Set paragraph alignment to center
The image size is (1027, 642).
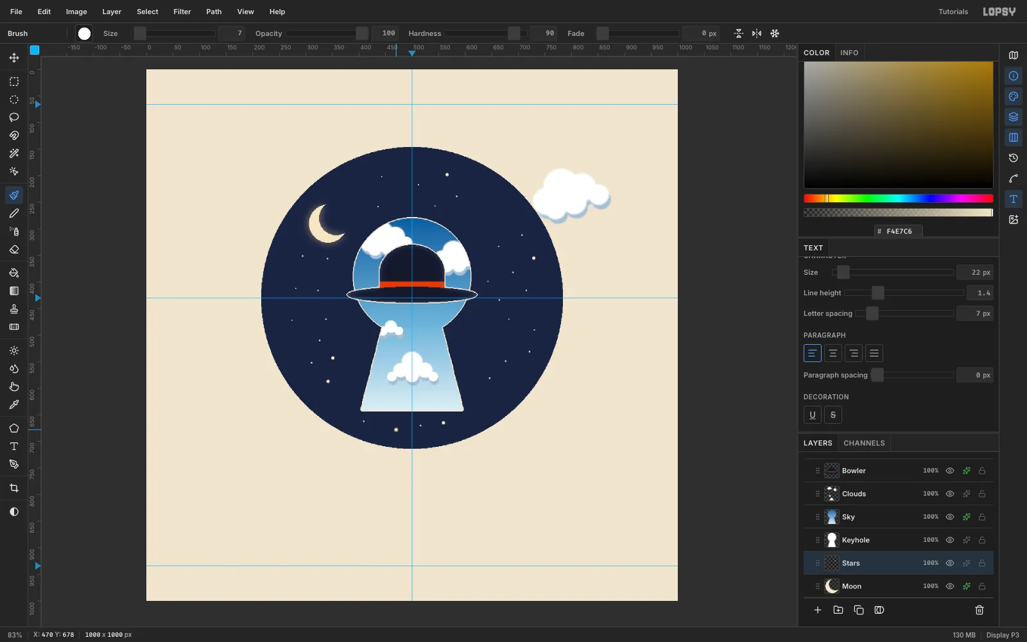833,353
